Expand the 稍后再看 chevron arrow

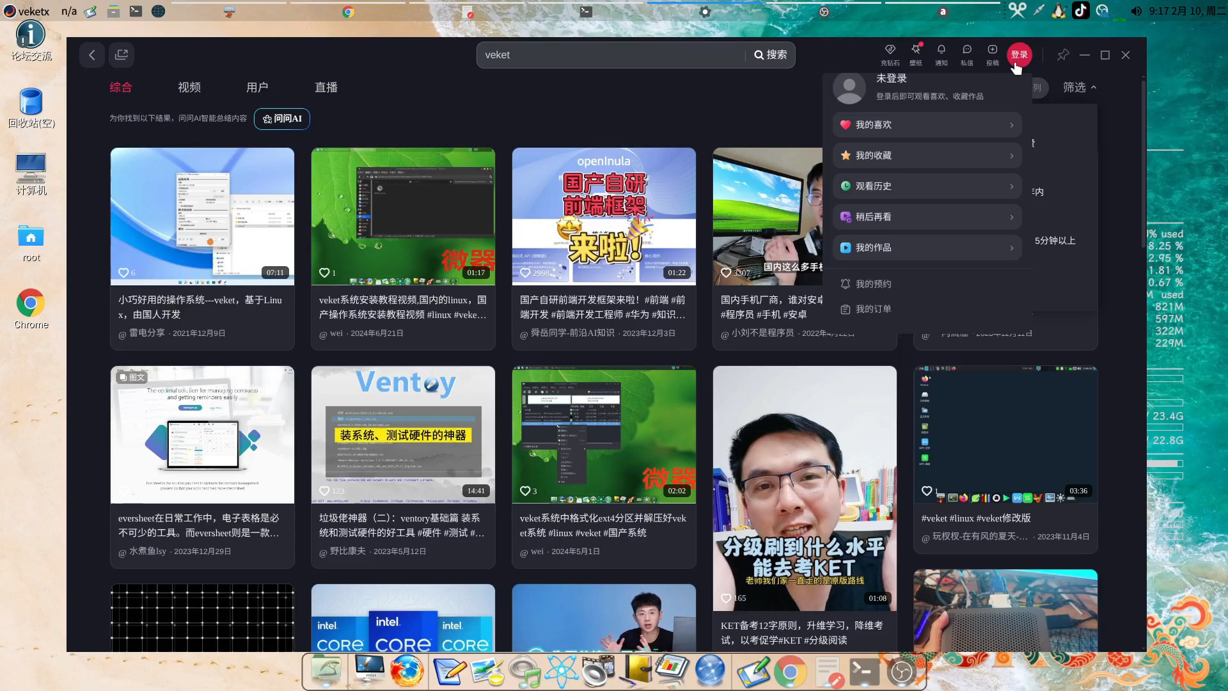click(1012, 217)
